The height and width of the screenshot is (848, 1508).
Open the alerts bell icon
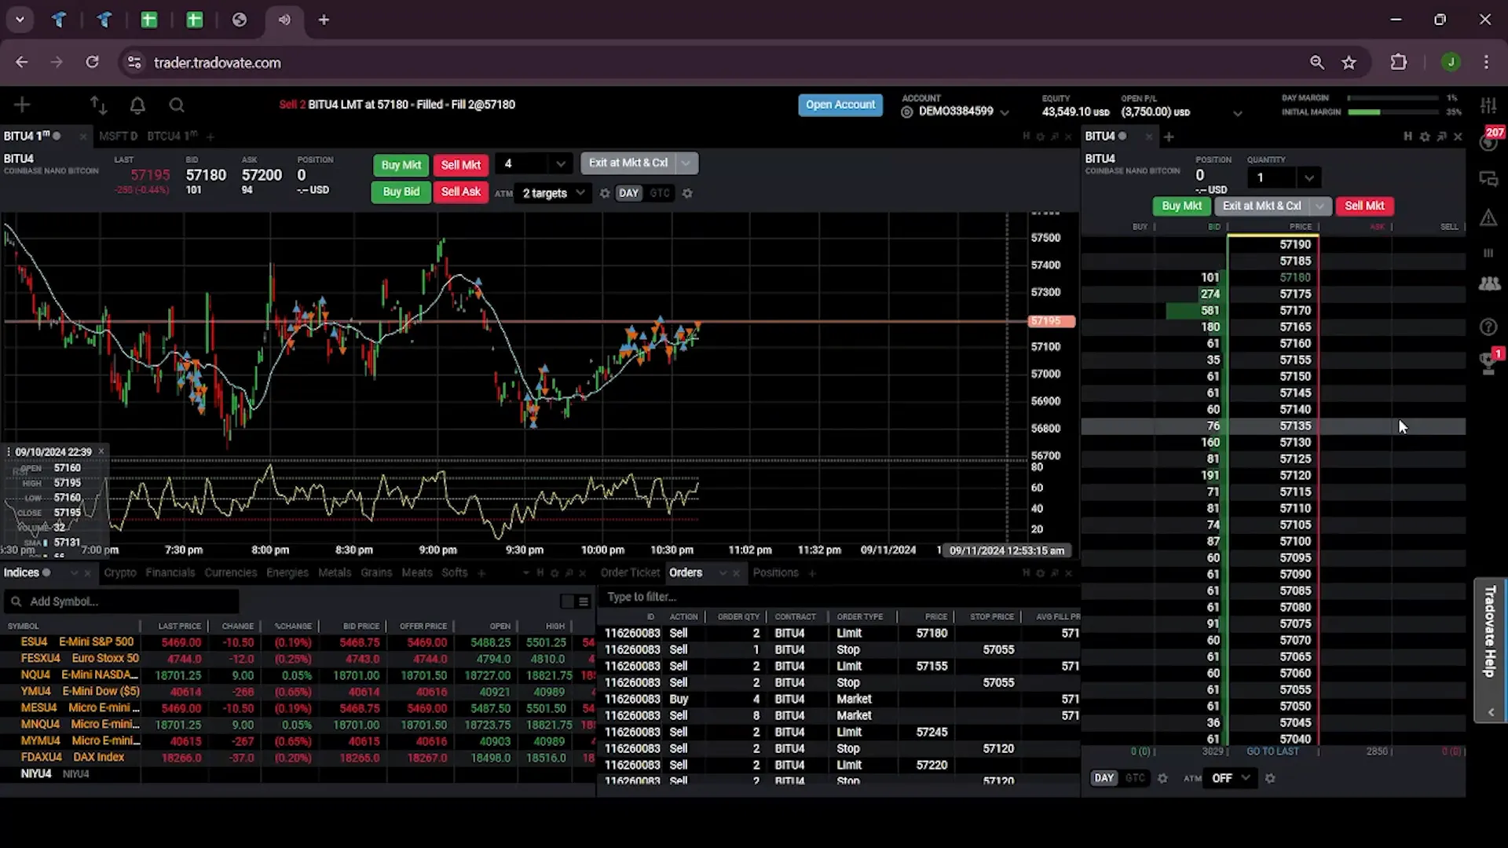point(137,104)
